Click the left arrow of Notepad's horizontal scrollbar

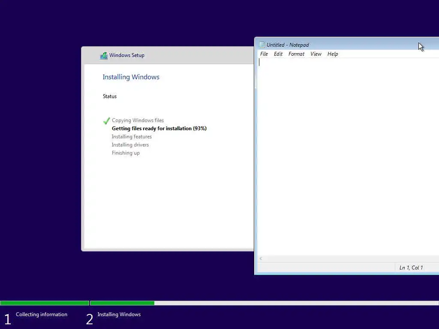261,258
